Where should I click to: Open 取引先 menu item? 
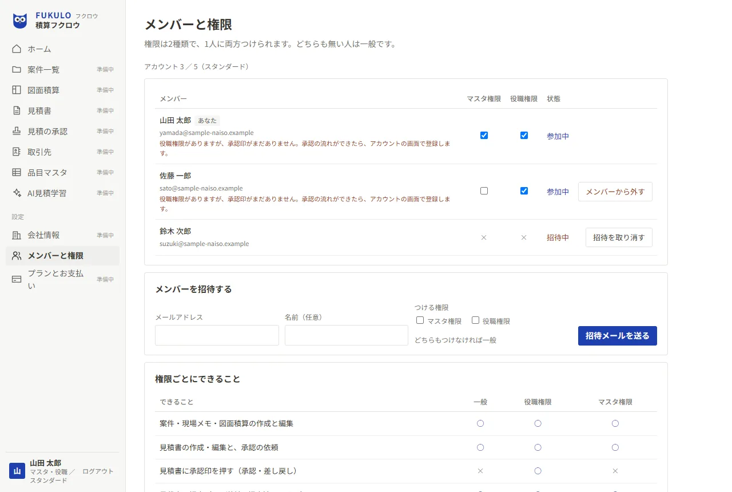click(62, 152)
